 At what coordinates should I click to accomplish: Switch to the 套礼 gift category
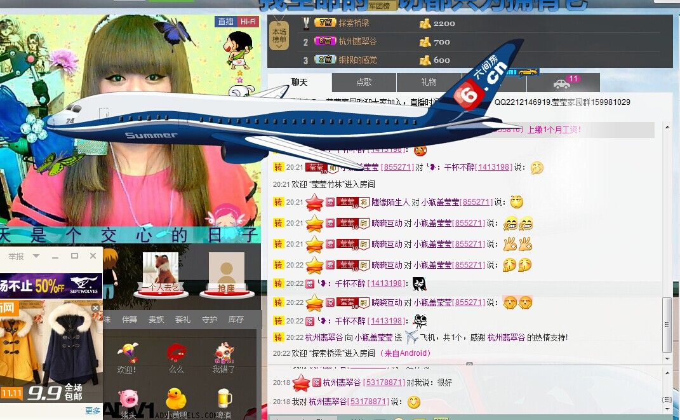[183, 320]
